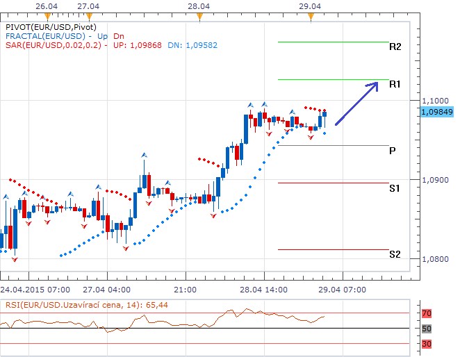Click the S1 support level label
Image resolution: width=460 pixels, height=357 pixels.
(395, 188)
